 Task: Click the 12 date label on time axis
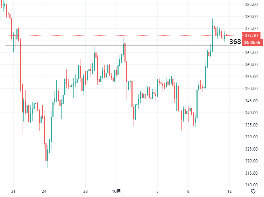coord(229,191)
